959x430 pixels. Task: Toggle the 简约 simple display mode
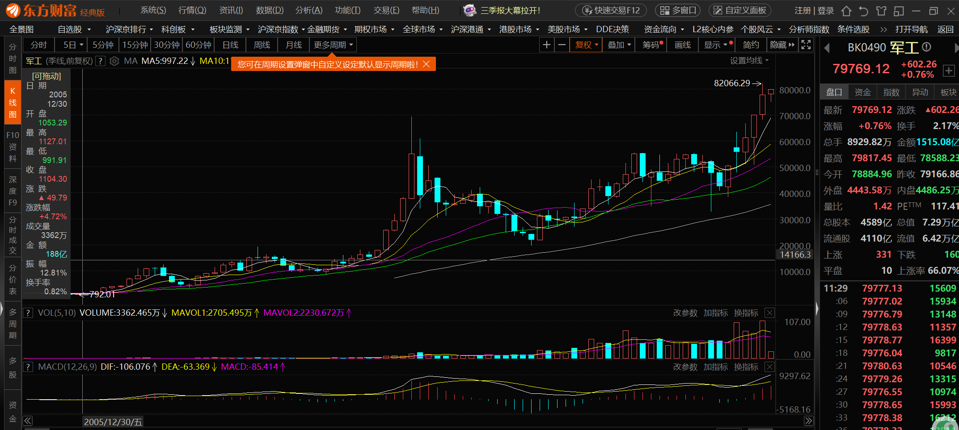[x=751, y=45]
